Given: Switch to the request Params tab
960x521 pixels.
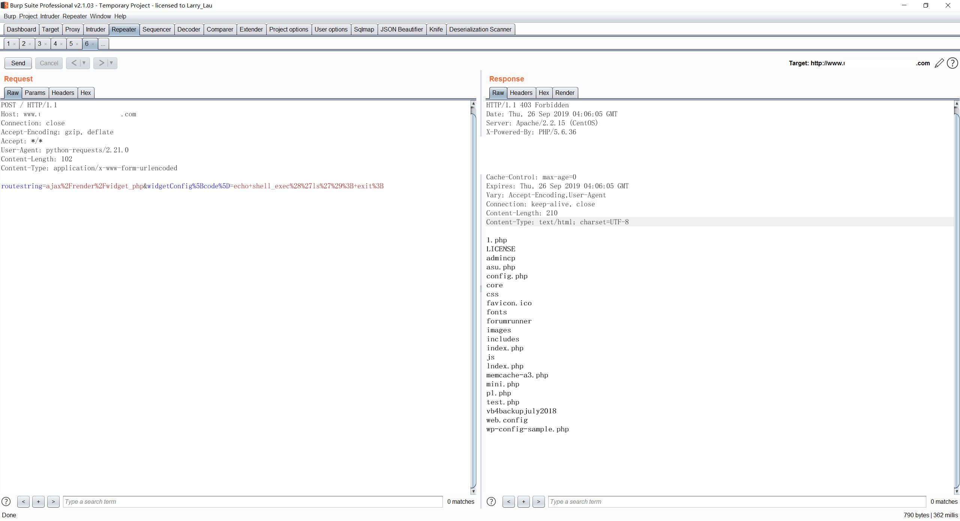Looking at the screenshot, I should tap(35, 93).
